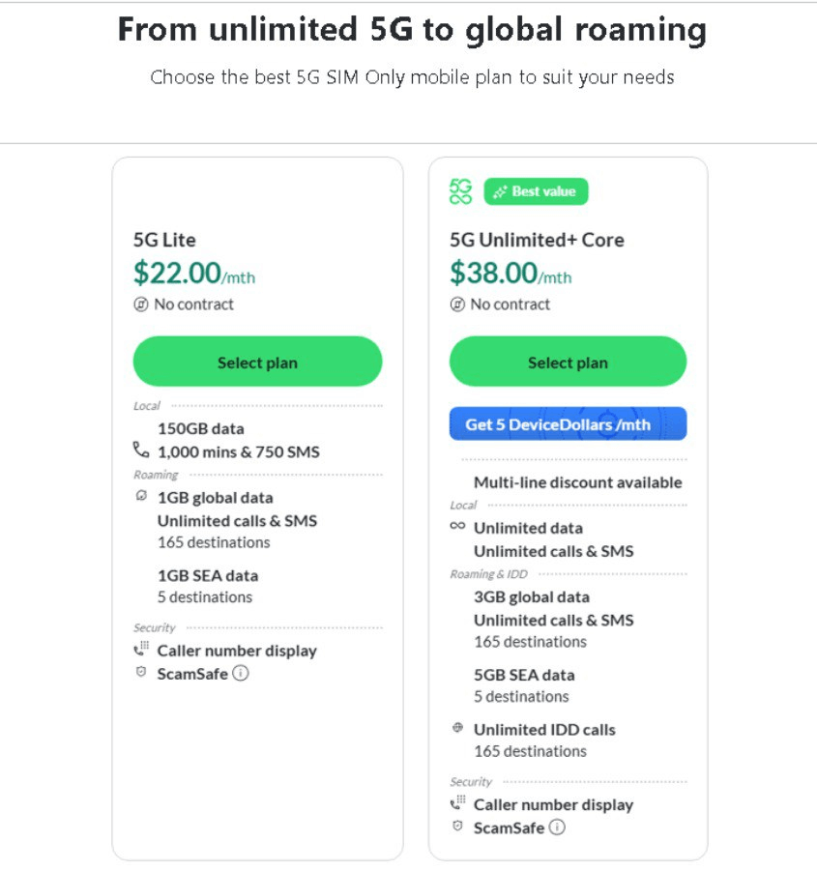Screen dimensions: 817x871
Task: Click the Multi-line discount available text
Action: [577, 482]
